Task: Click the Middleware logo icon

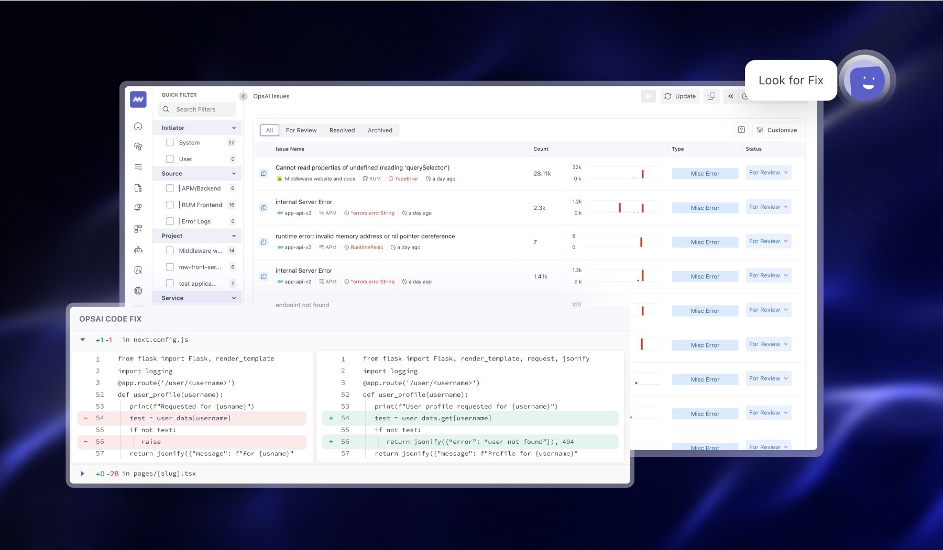Action: (x=138, y=99)
